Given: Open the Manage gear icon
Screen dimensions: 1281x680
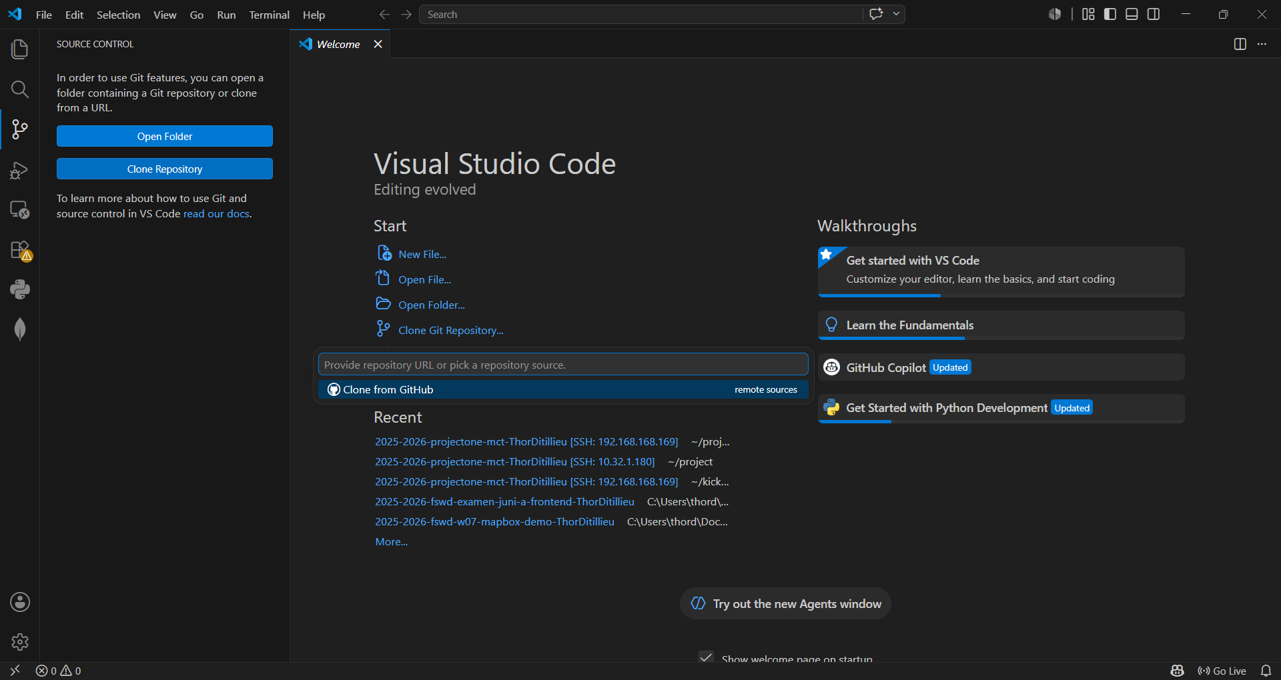Looking at the screenshot, I should [x=19, y=642].
